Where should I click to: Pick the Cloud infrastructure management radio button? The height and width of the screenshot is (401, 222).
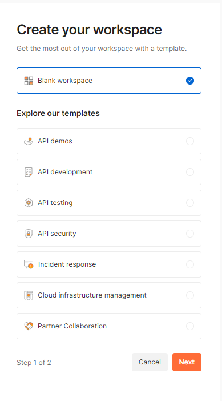point(190,295)
